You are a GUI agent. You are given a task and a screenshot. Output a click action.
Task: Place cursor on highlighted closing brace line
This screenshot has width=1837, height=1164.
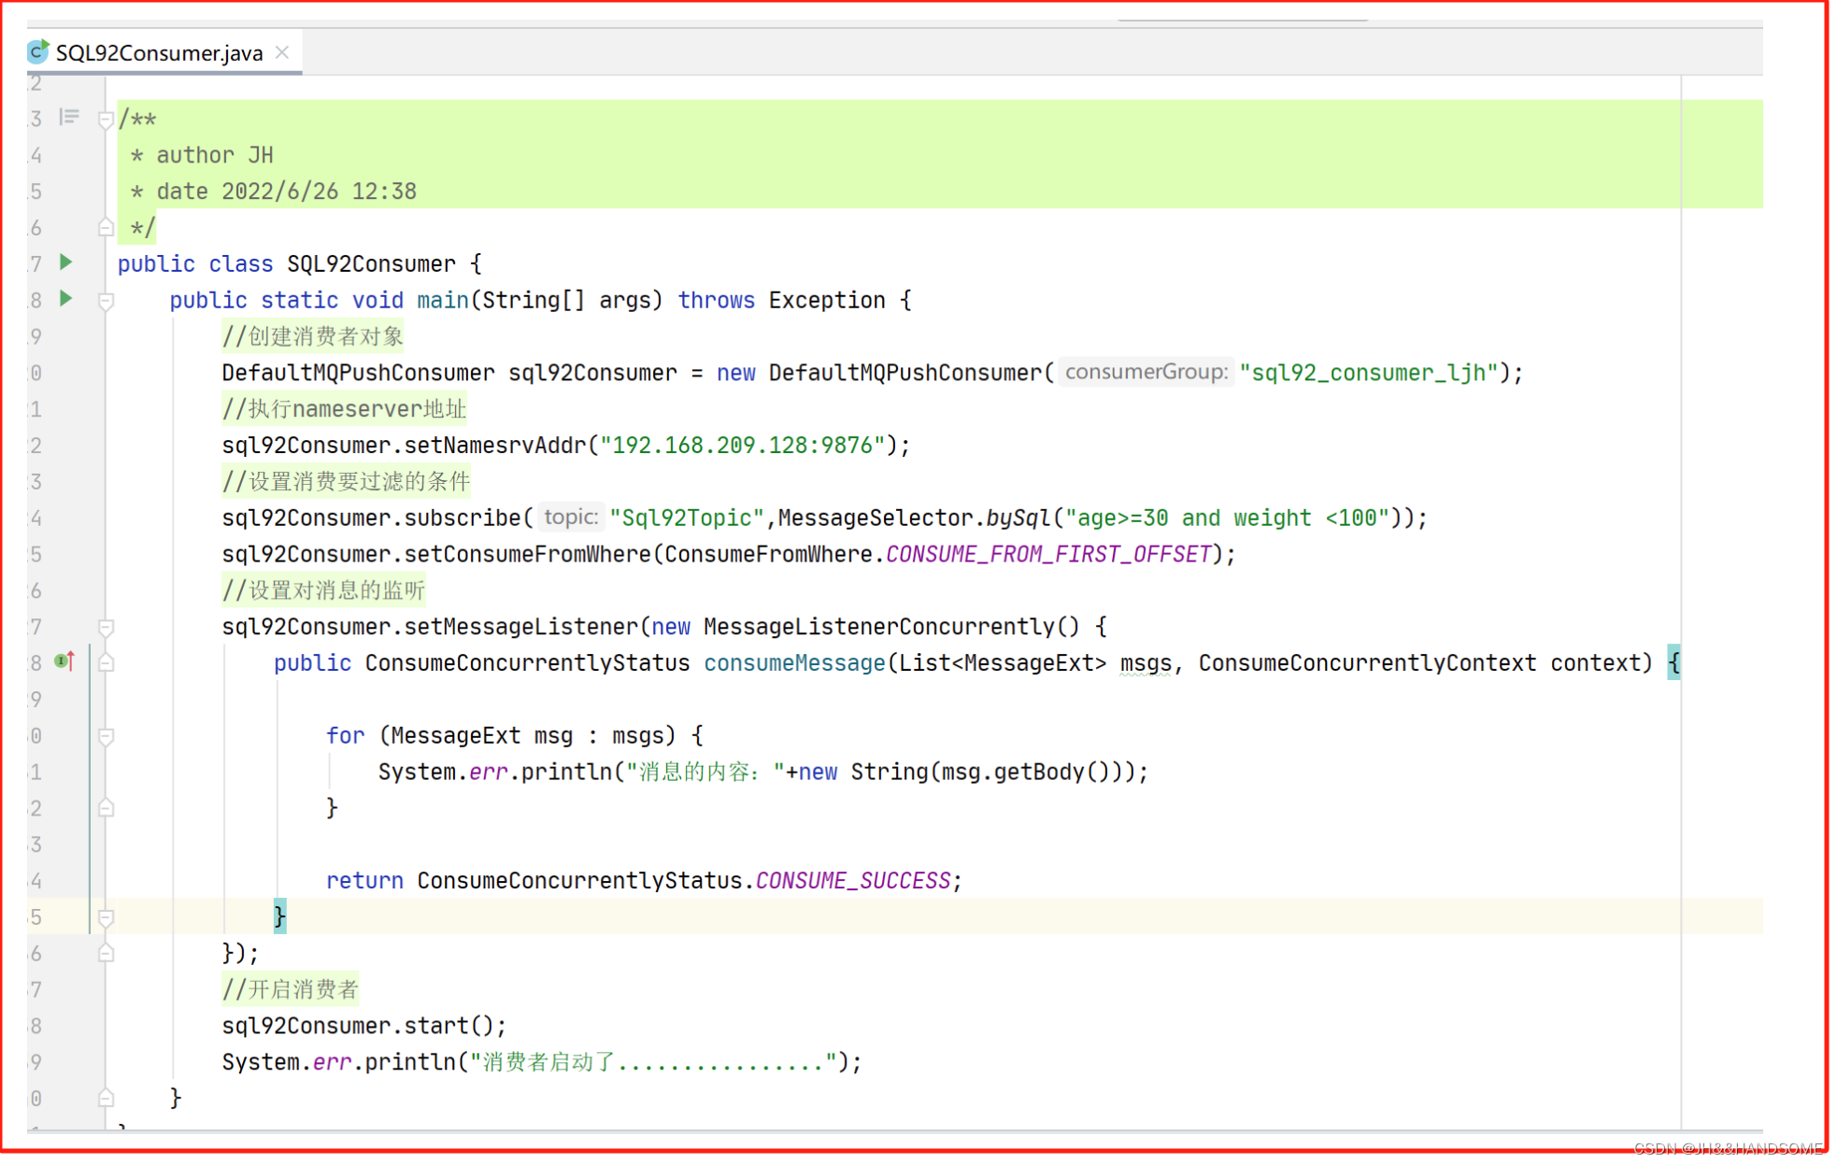click(x=280, y=916)
